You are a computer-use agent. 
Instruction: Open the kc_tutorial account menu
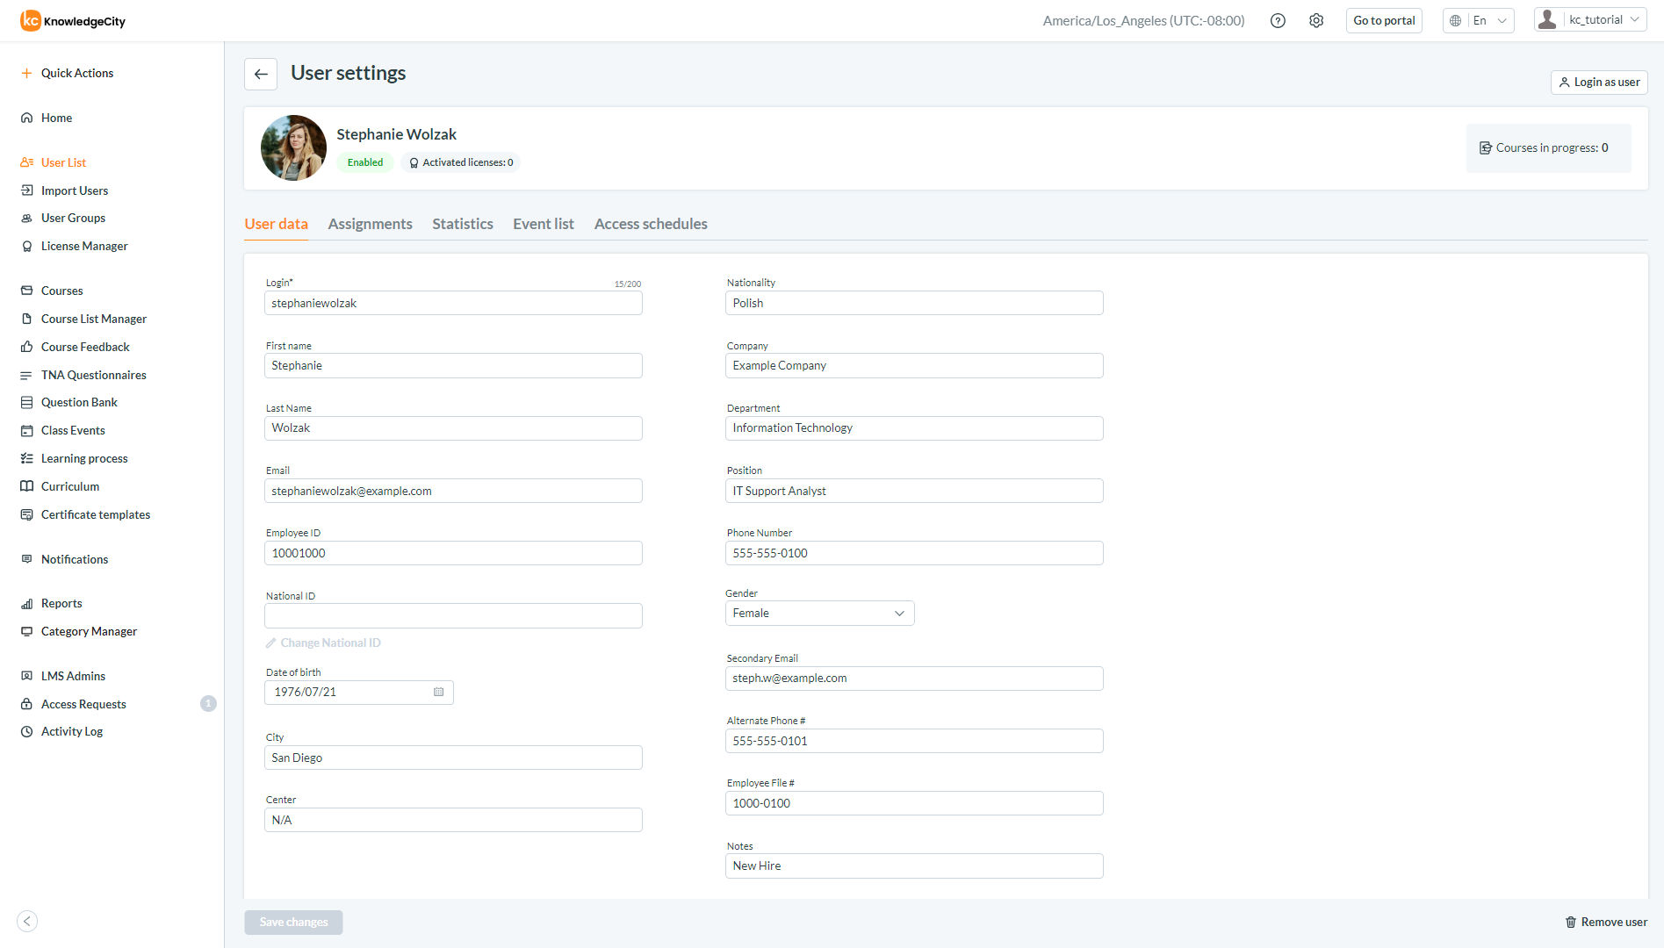click(1590, 20)
